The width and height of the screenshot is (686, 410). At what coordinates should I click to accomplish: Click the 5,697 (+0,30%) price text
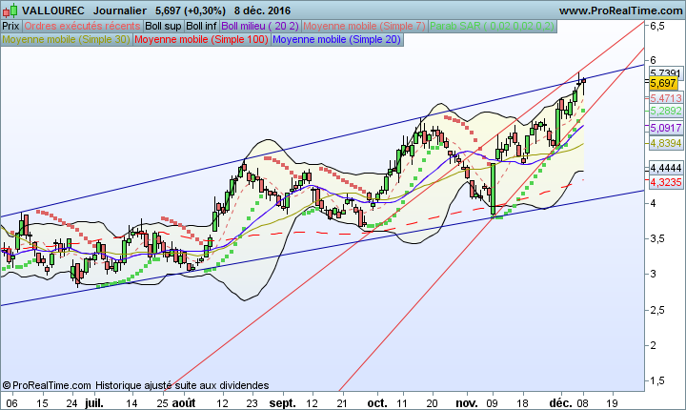191,10
